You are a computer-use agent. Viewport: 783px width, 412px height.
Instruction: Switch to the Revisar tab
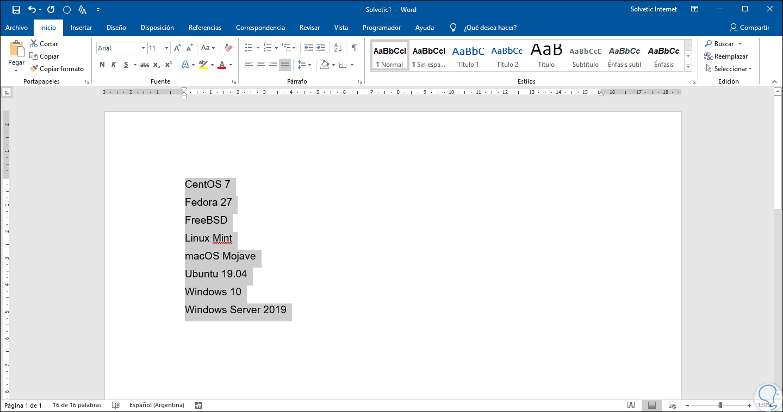point(309,28)
